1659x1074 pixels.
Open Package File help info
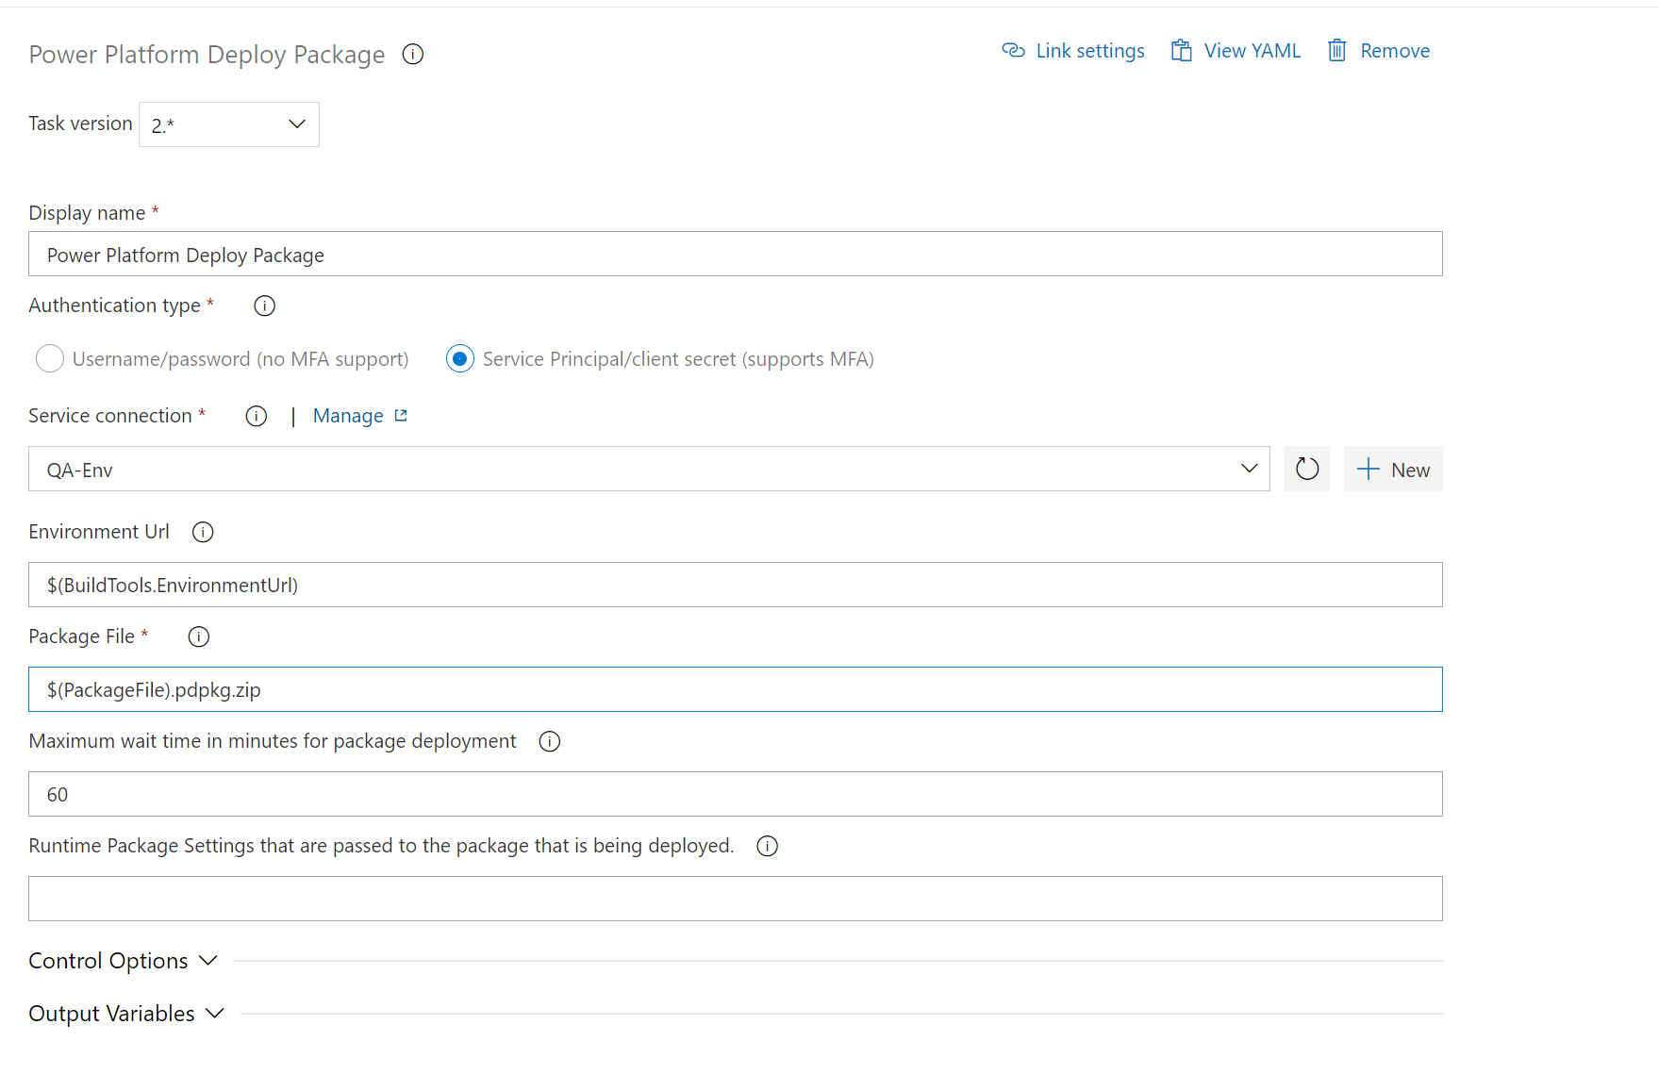pos(198,636)
